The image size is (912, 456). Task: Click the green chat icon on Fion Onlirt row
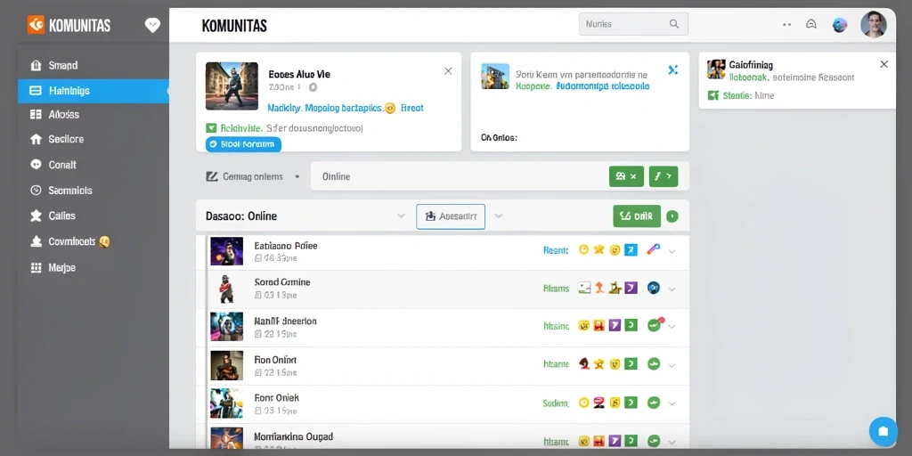[654, 364]
